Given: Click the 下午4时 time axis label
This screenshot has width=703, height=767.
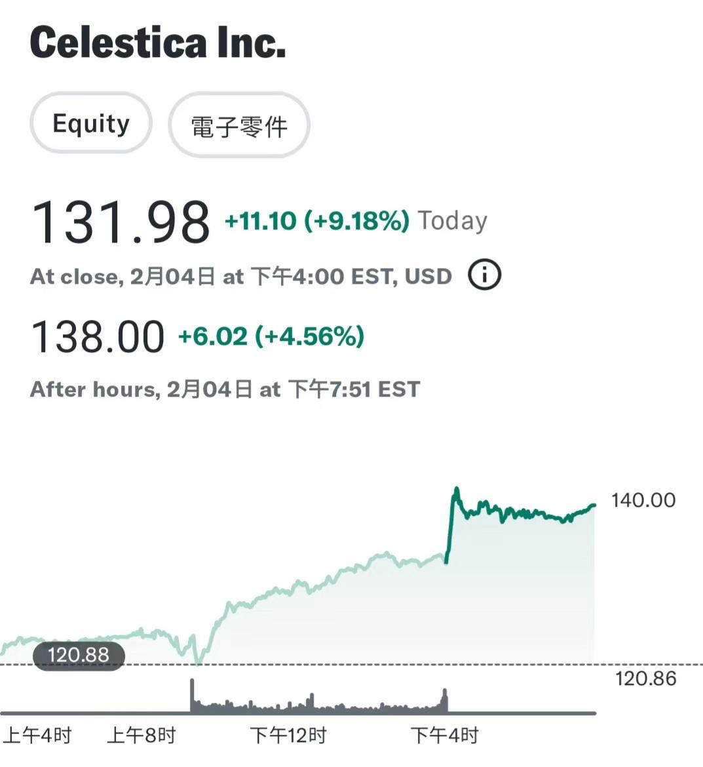Looking at the screenshot, I should click(x=444, y=735).
